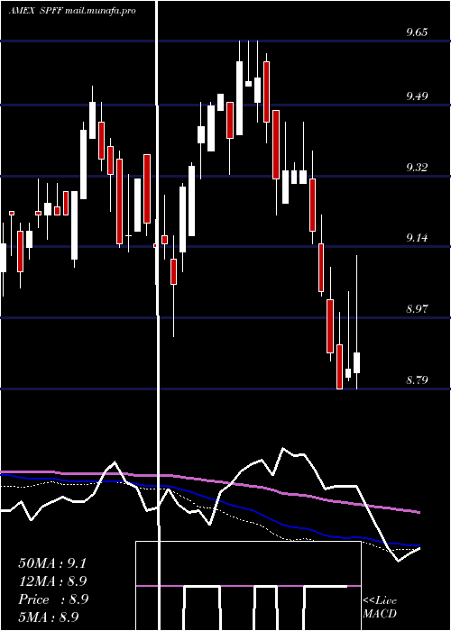
Task: Click the tall white candle reaching 9.65
Action: click(x=240, y=97)
